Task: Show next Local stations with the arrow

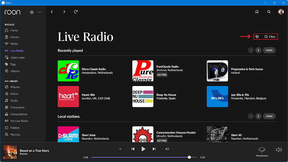Action: (258, 116)
